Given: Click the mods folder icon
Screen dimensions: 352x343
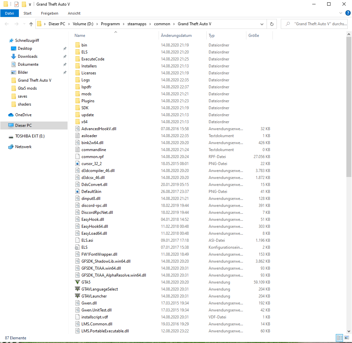Looking at the screenshot, I should (77, 94).
